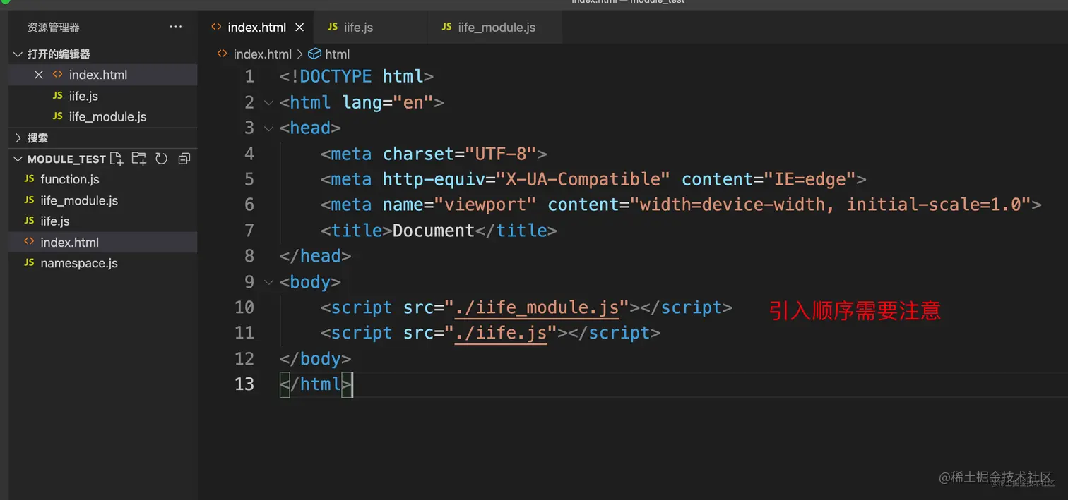This screenshot has height=500, width=1068.
Task: Fold the html tag on line 2
Action: (268, 102)
